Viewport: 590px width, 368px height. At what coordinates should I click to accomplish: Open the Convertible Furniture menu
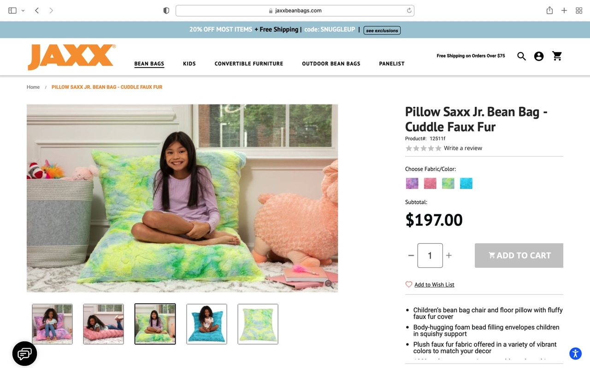click(x=249, y=64)
